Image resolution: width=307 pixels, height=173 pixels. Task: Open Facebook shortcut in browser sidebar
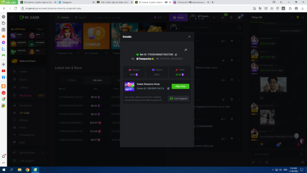pyautogui.click(x=3, y=77)
